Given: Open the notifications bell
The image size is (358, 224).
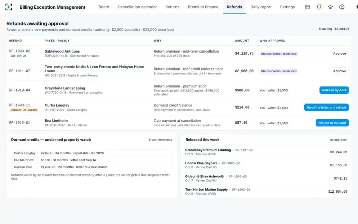Looking at the screenshot, I should (319, 7).
